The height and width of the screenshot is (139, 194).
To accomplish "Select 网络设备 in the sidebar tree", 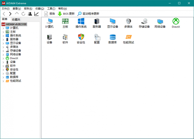I will point(15,54).
